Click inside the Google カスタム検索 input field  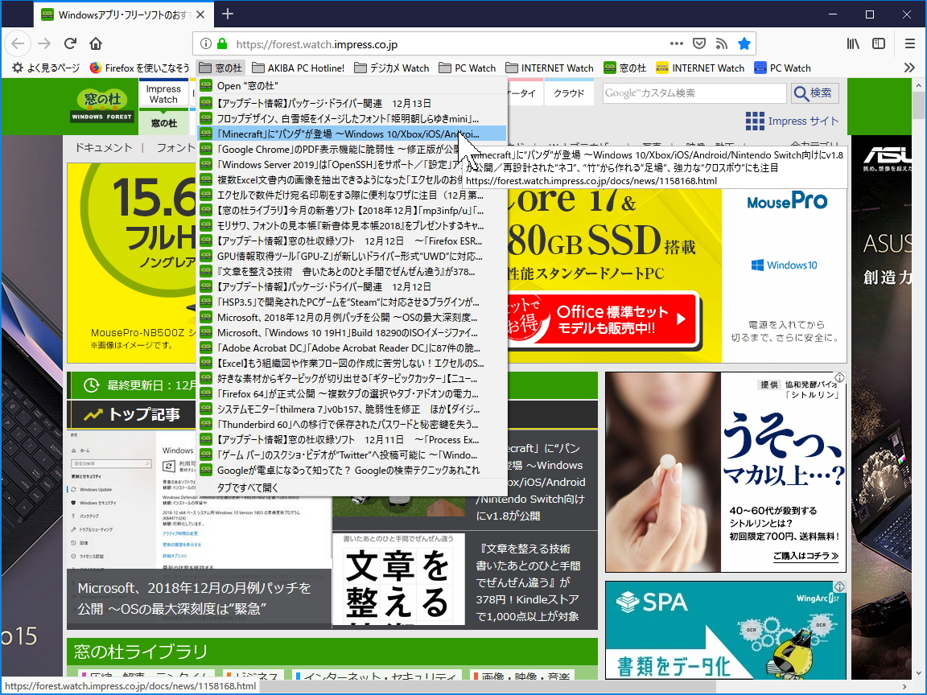tap(694, 94)
